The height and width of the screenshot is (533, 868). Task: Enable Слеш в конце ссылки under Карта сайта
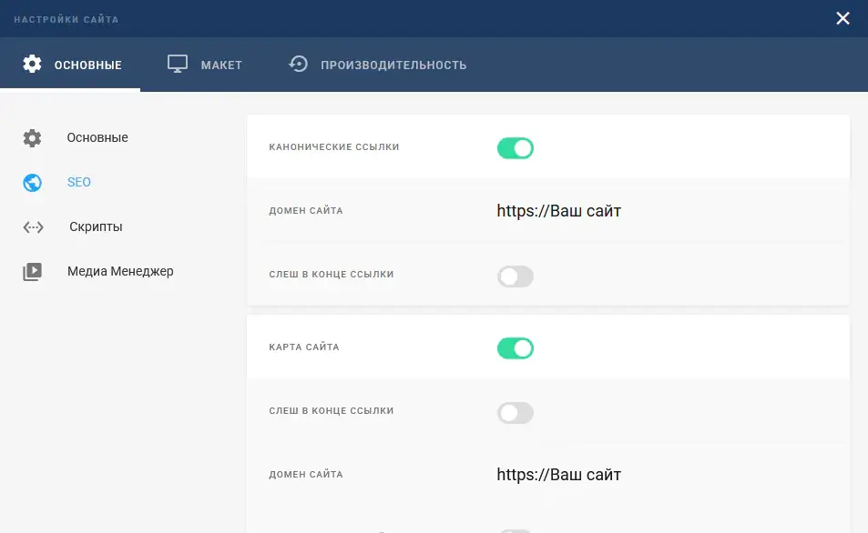coord(515,413)
